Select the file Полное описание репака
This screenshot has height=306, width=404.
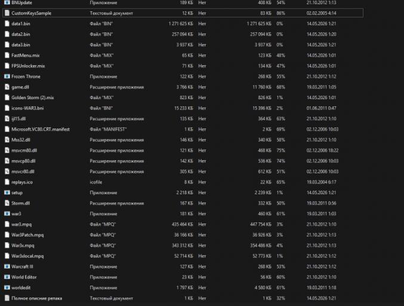(36, 298)
